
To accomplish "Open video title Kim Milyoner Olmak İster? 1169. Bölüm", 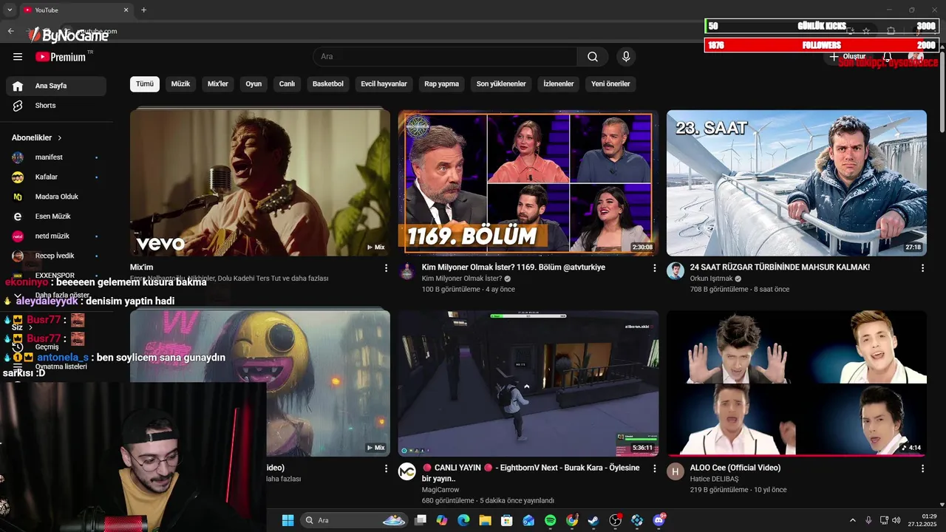I will pos(514,267).
